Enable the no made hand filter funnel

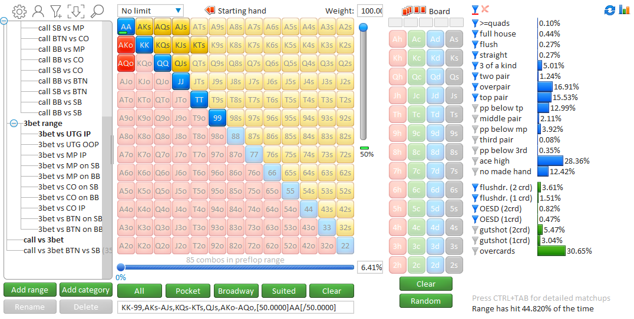(x=475, y=172)
